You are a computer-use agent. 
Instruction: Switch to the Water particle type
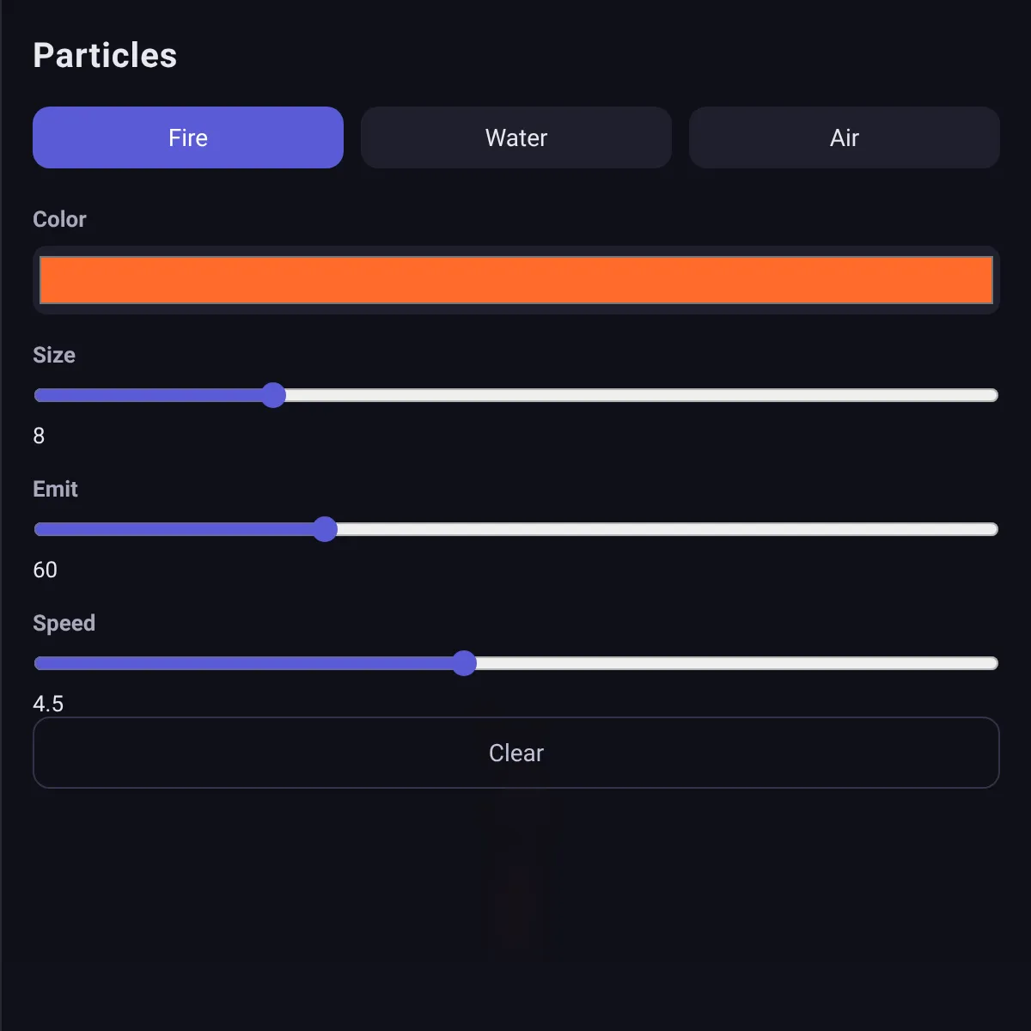[516, 137]
